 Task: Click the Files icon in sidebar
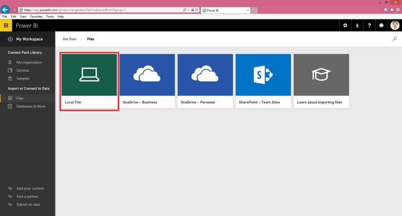coord(10,98)
